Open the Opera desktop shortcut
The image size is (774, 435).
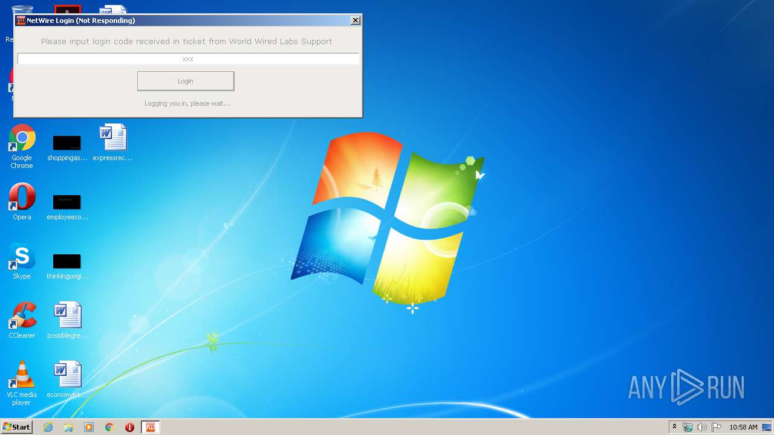(22, 202)
